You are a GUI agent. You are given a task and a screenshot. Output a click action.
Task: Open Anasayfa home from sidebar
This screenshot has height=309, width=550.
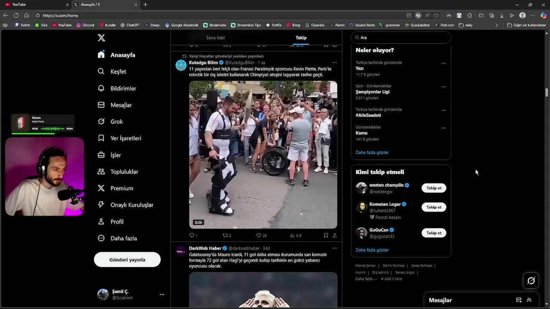[x=116, y=55]
